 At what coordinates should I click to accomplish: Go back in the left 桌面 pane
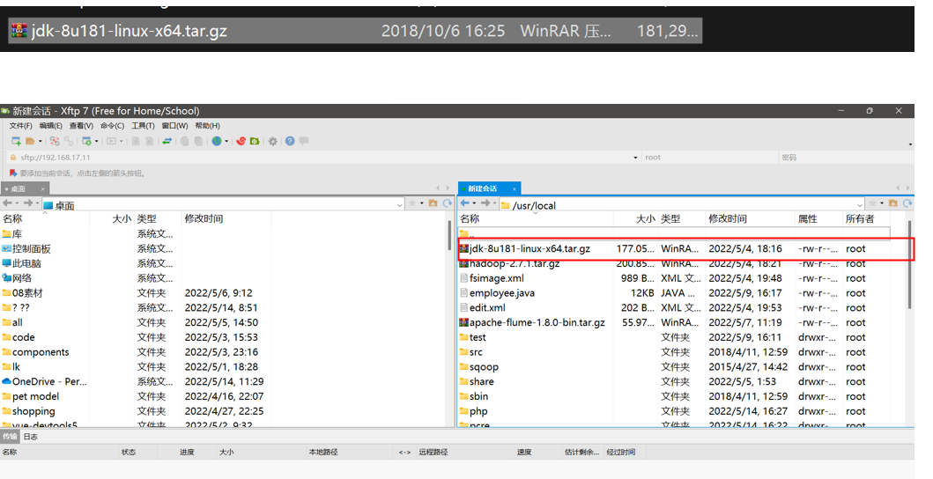[8, 203]
